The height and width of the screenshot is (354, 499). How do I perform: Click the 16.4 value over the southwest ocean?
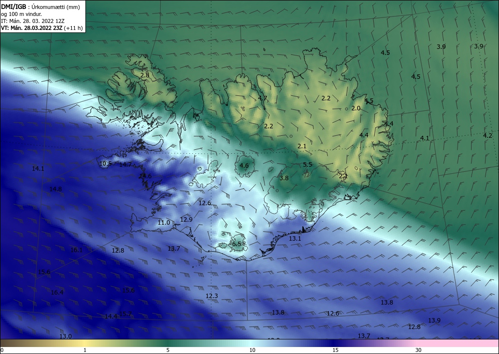(x=57, y=292)
